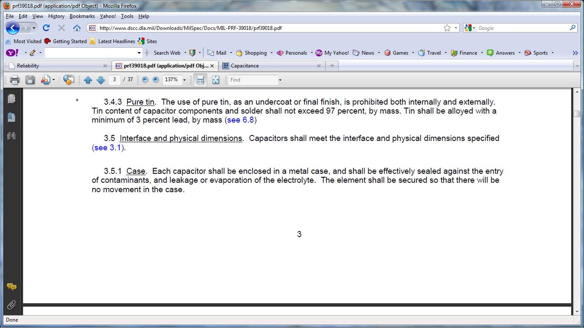Open the Comments panel in PDF sidebar

(12, 287)
